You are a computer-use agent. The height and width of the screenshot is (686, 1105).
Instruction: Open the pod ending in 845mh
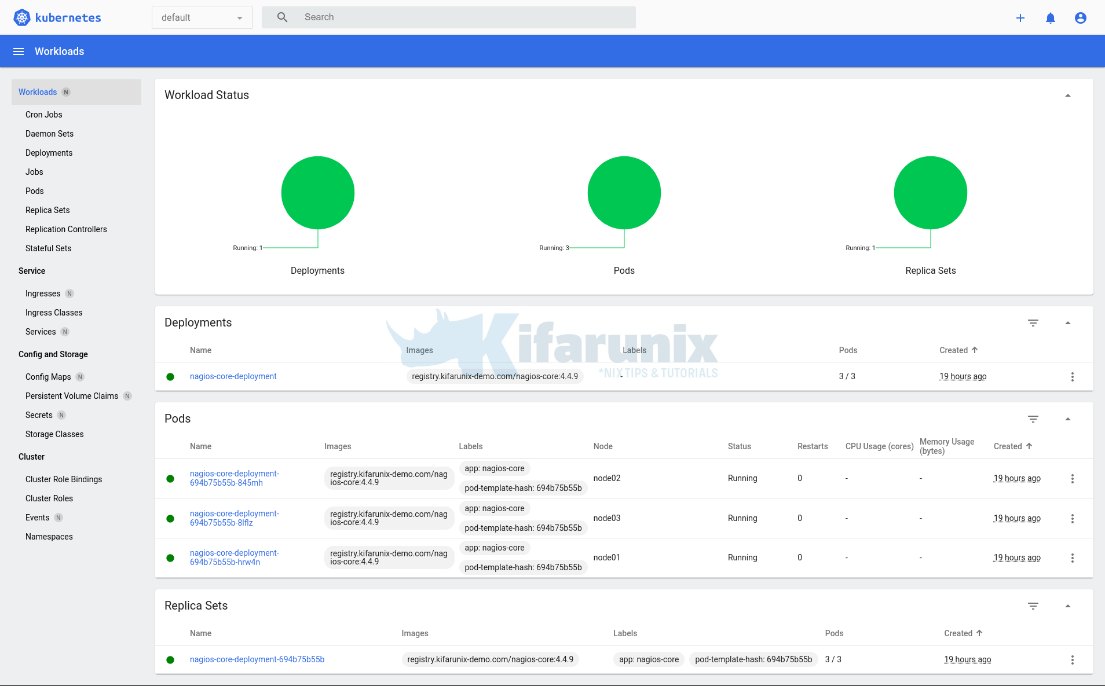234,478
